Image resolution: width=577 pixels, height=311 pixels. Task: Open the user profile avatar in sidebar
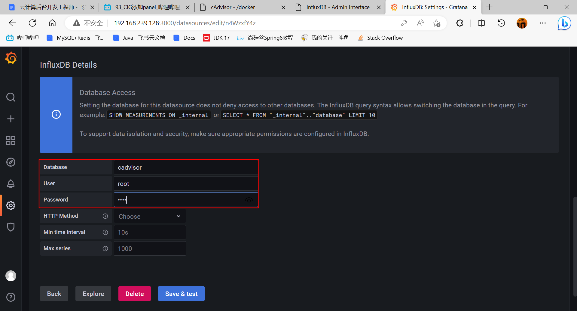click(x=11, y=276)
